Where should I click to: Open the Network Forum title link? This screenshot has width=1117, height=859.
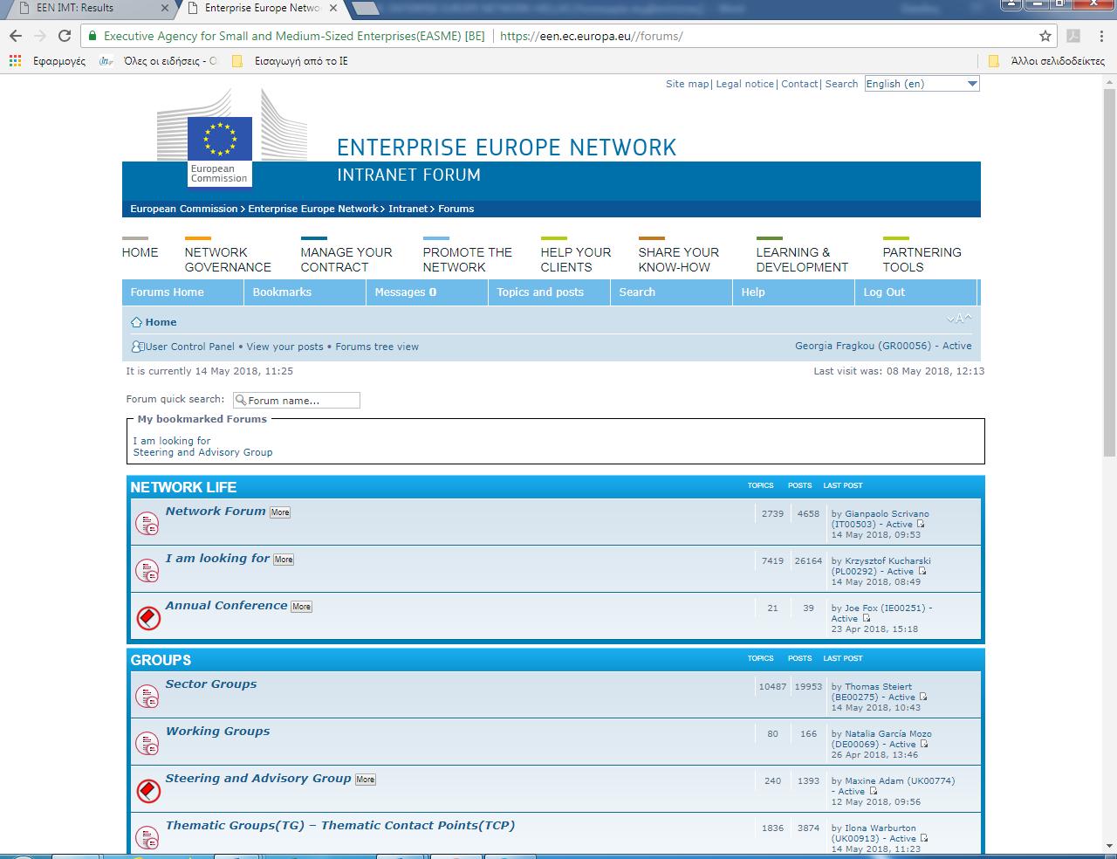click(216, 512)
